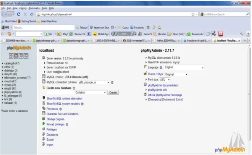The height and width of the screenshot is (155, 252).
Task: Open the Language dropdown showing English
Action: point(184,67)
